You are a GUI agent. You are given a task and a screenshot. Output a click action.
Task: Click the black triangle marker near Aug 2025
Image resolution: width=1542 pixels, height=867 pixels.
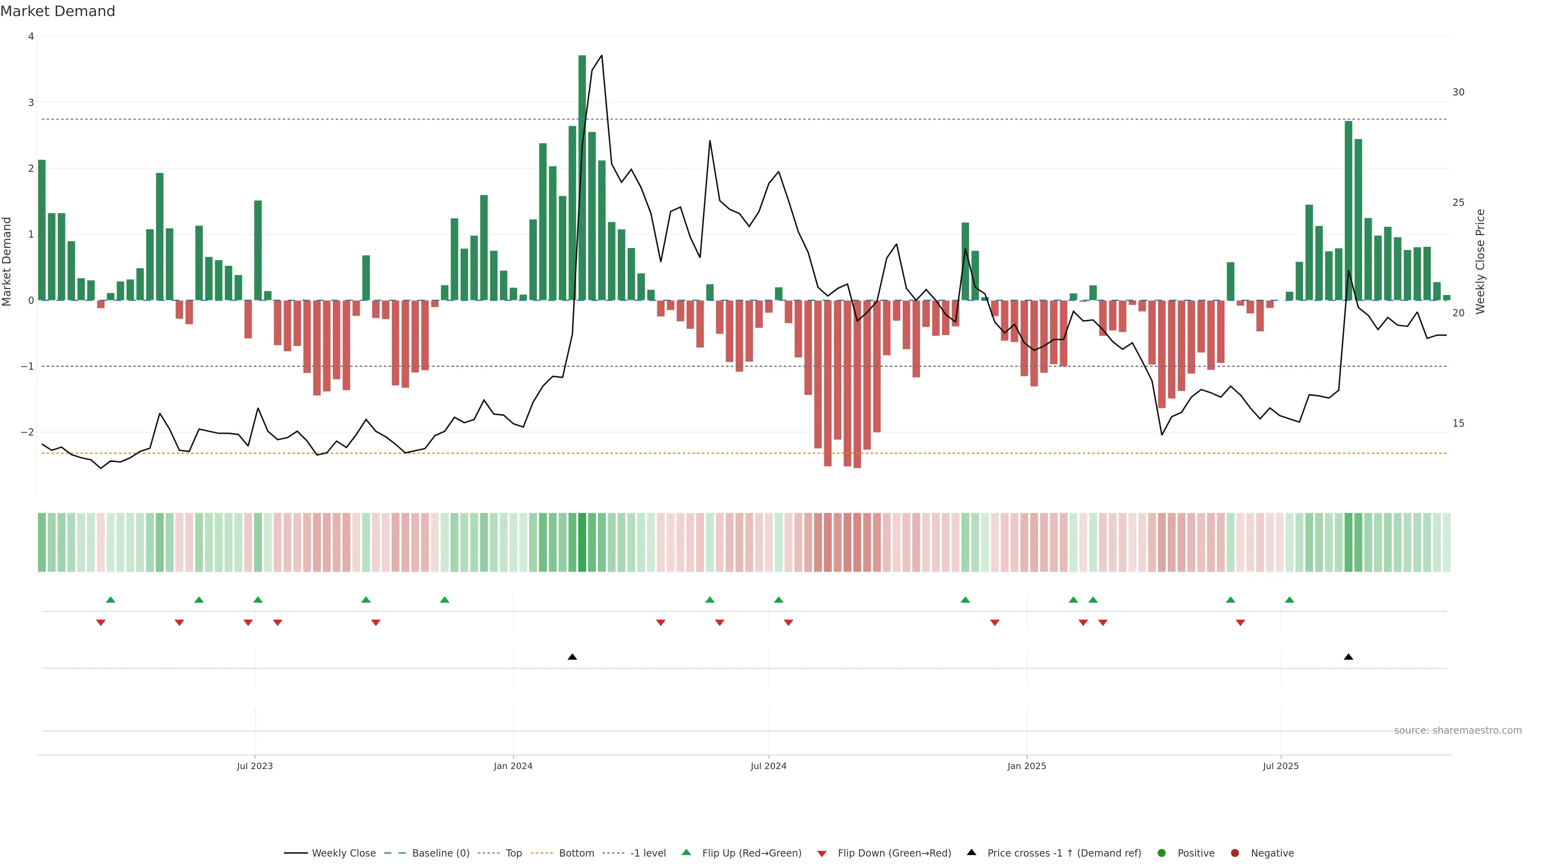pyautogui.click(x=1348, y=657)
